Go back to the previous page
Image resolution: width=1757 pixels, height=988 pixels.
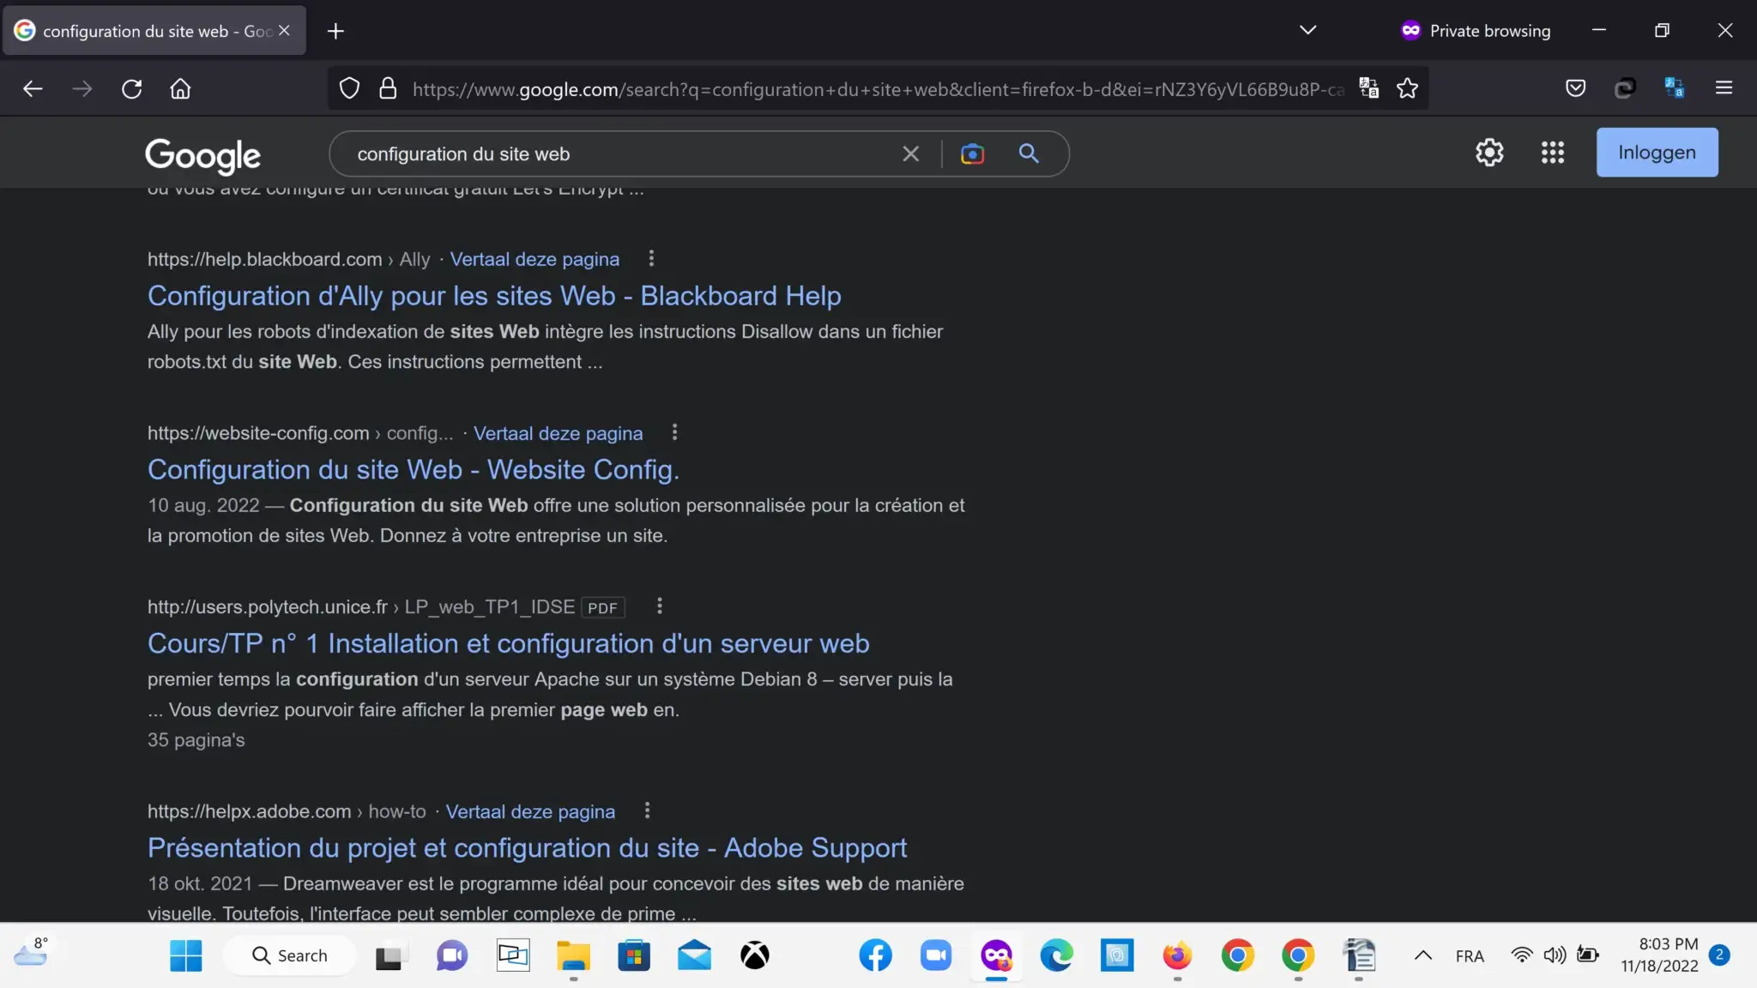click(x=33, y=88)
